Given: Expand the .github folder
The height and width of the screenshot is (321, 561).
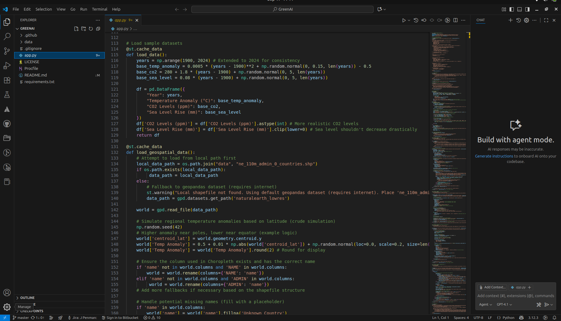Looking at the screenshot, I should (31, 35).
